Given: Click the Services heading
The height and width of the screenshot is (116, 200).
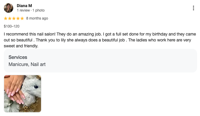Looking at the screenshot, I should pyautogui.click(x=18, y=57).
